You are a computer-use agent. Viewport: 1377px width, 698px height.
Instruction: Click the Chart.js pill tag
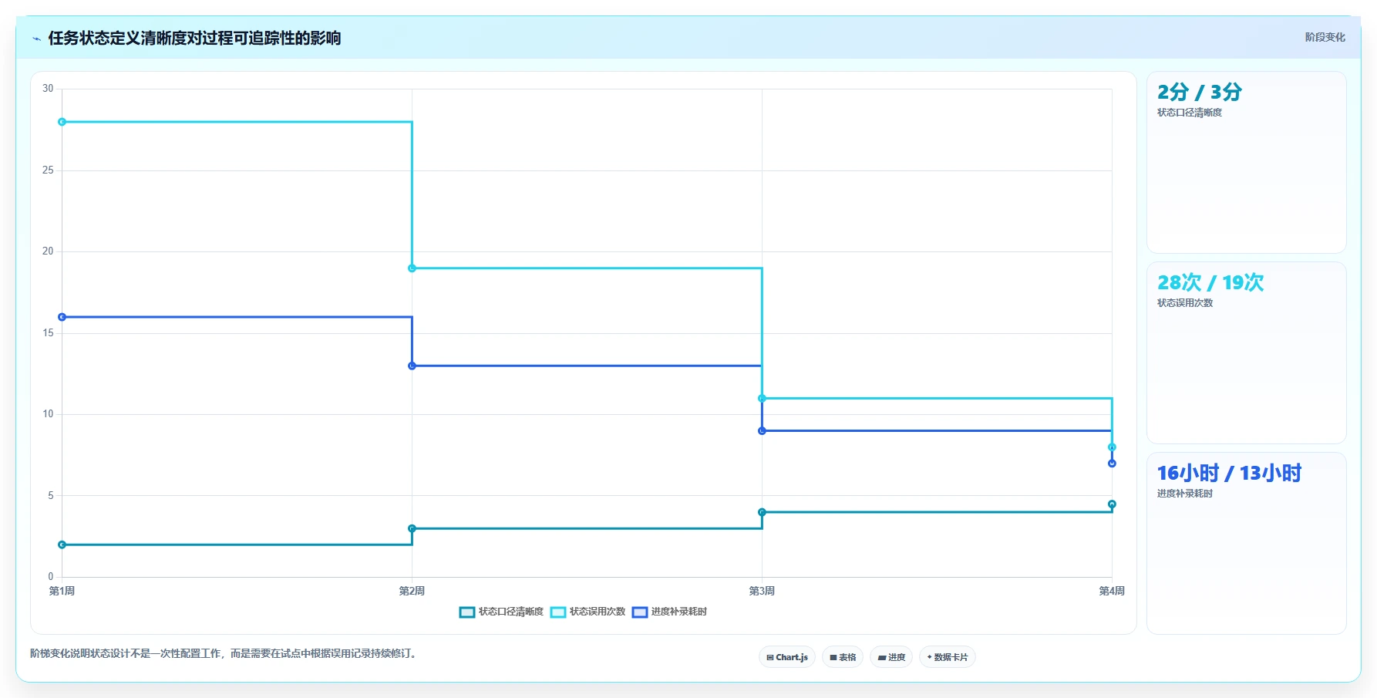click(x=787, y=657)
